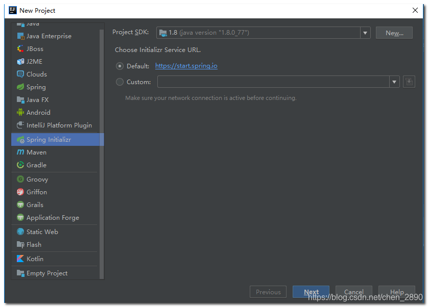
Task: Select the Griffon label in list
Action: (37, 192)
